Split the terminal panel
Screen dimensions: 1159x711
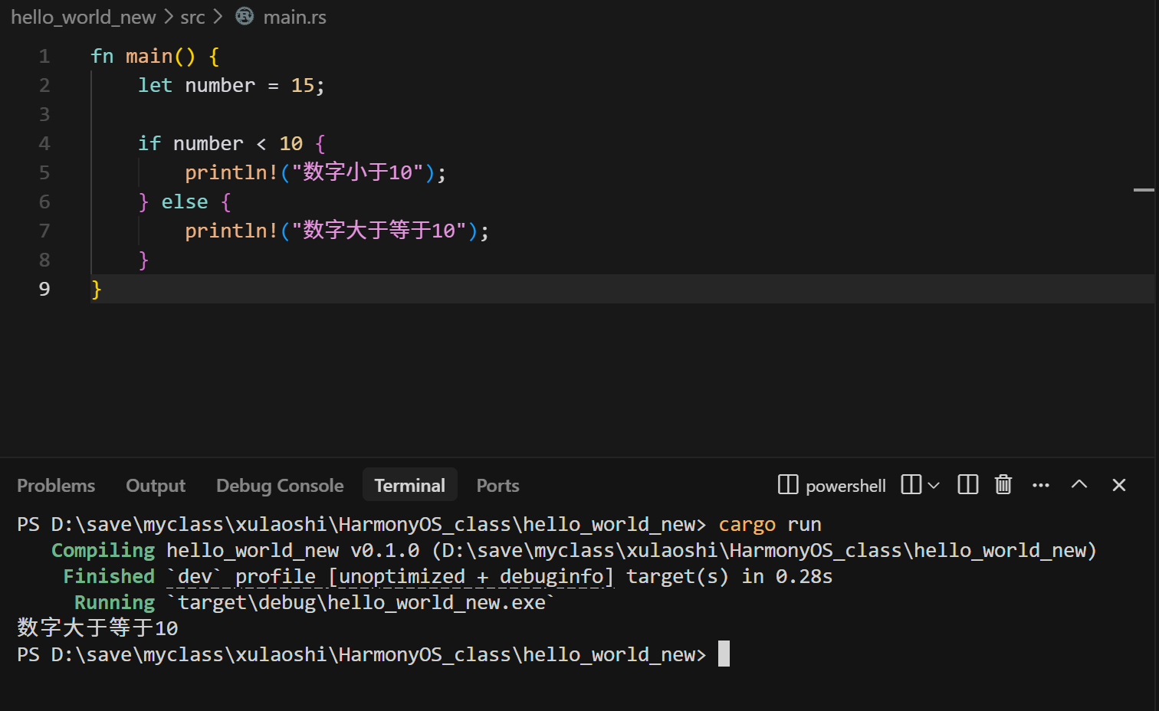968,485
